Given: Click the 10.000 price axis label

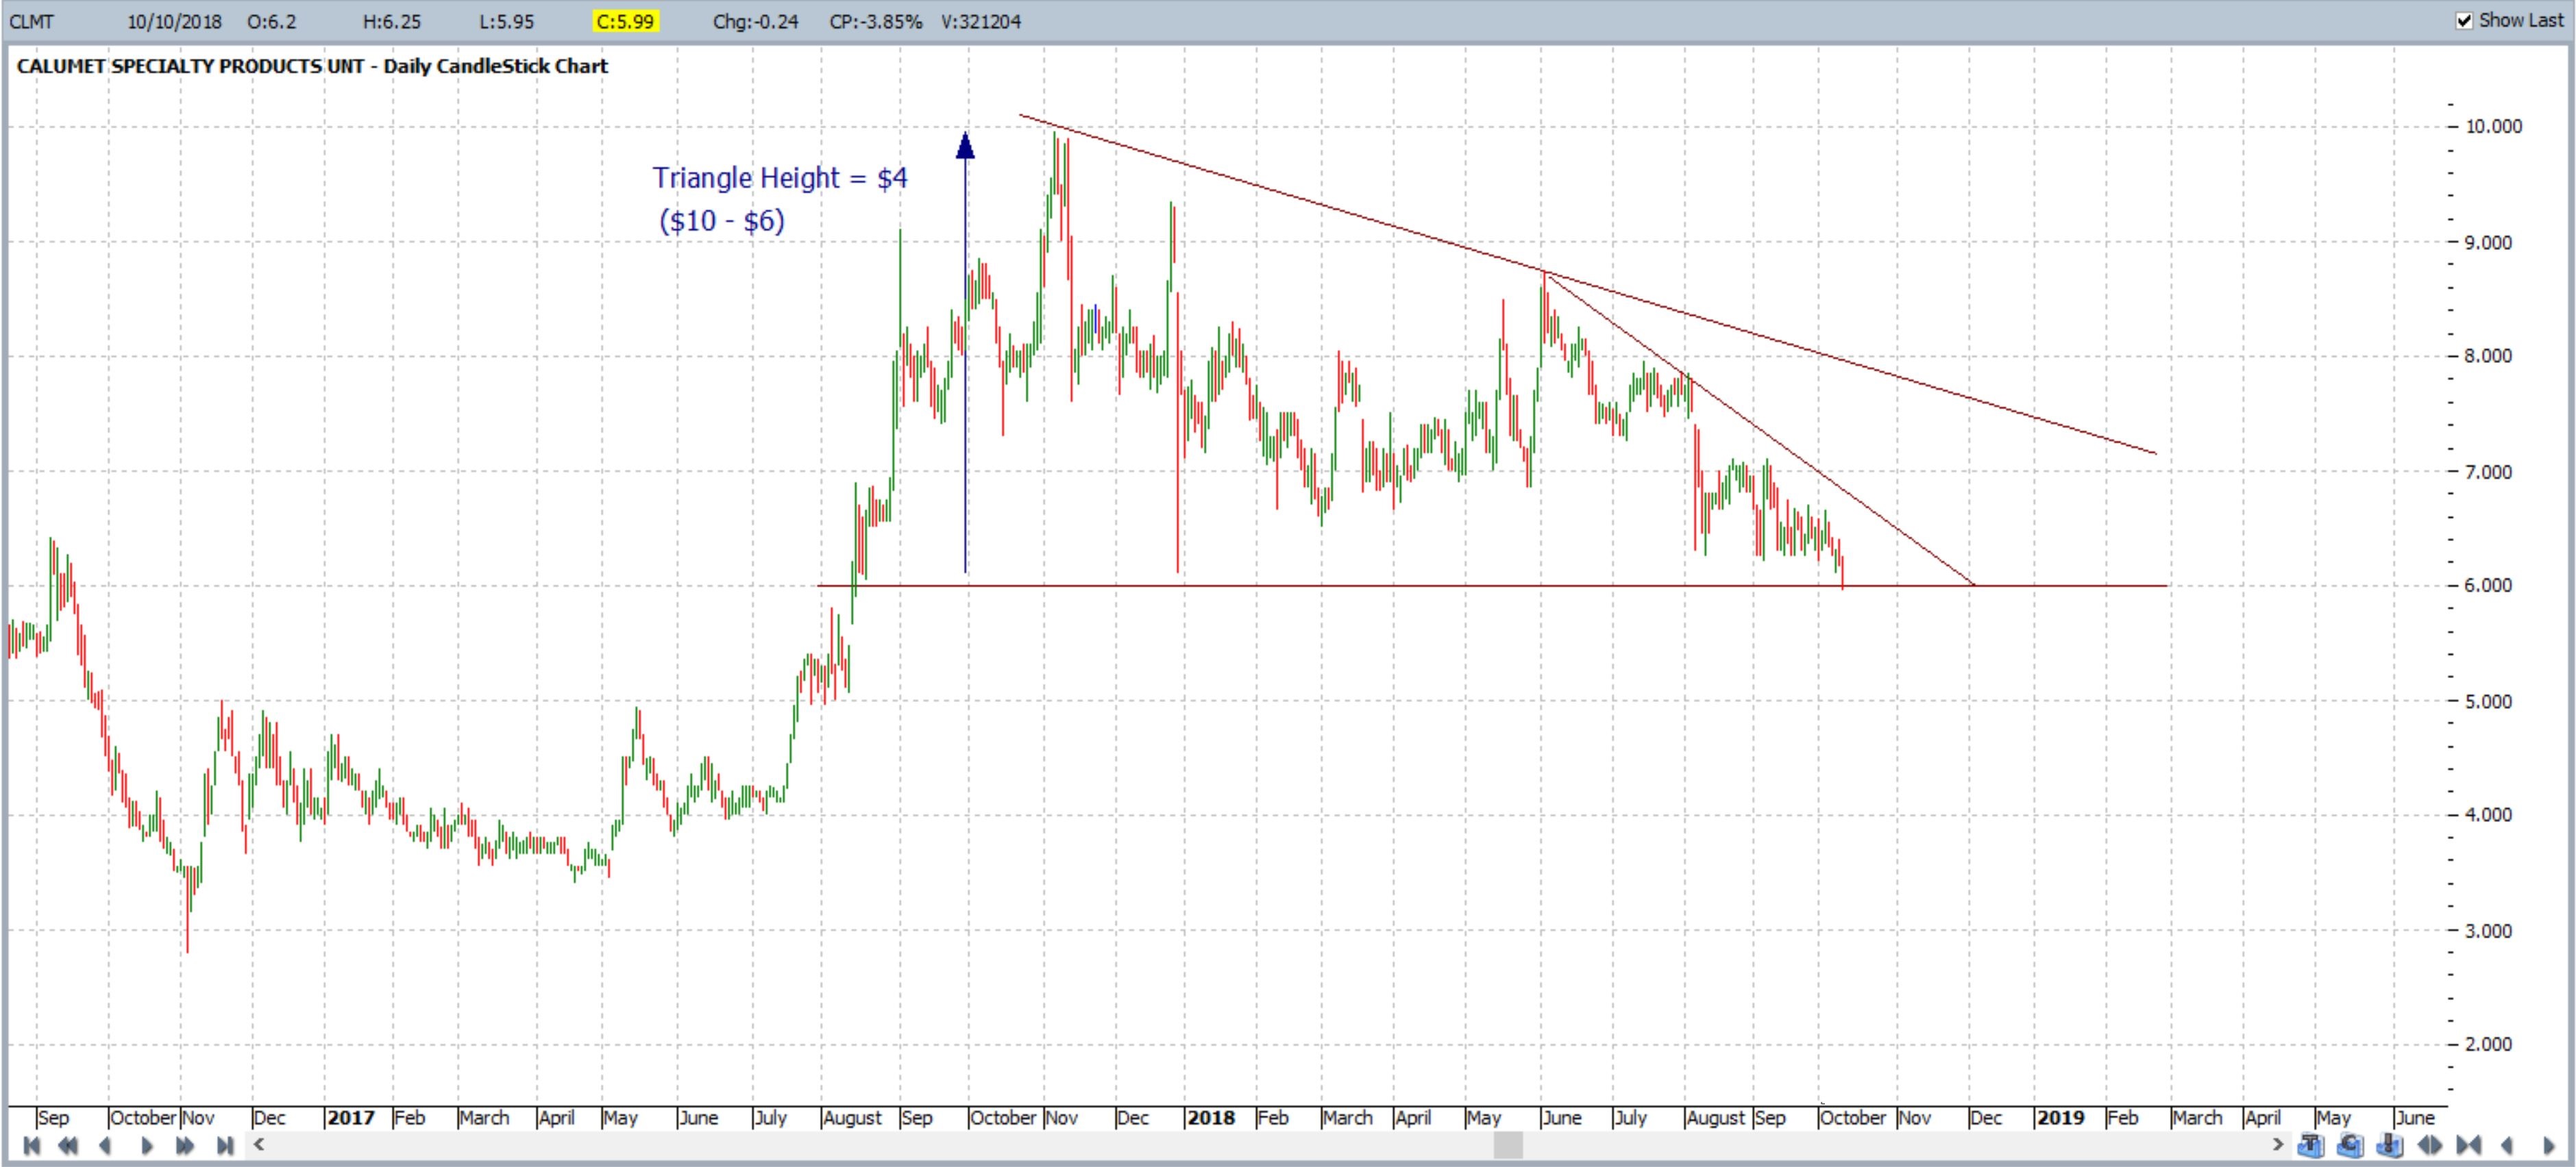Looking at the screenshot, I should (x=2493, y=126).
